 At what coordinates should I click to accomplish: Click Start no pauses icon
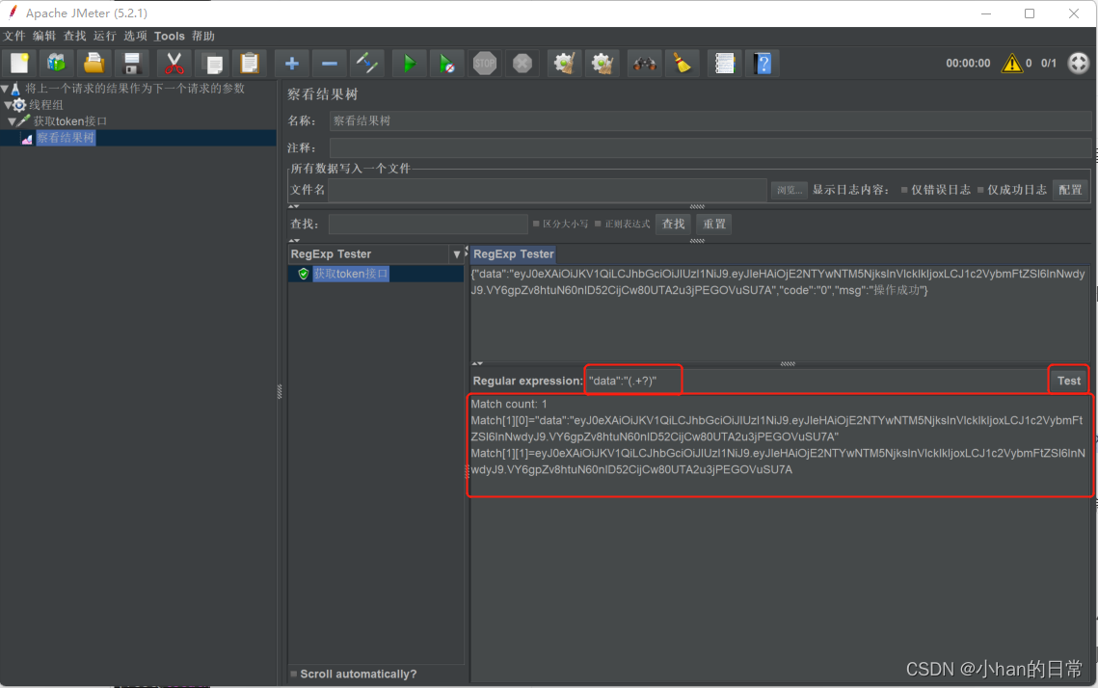446,63
